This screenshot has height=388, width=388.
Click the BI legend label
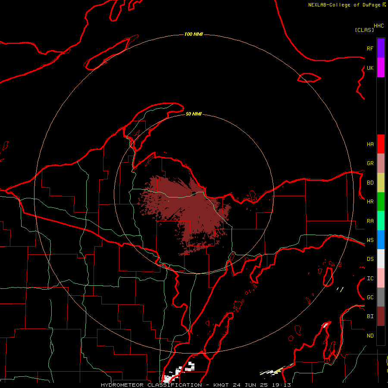click(x=370, y=316)
